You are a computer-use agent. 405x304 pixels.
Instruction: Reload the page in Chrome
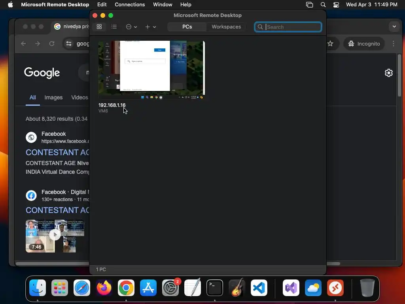[52, 44]
